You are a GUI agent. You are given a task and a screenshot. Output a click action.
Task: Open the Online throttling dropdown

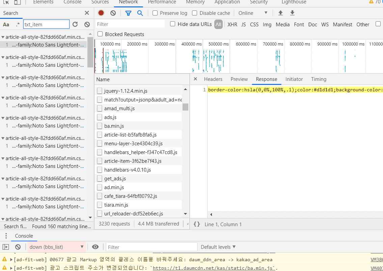pyautogui.click(x=253, y=13)
